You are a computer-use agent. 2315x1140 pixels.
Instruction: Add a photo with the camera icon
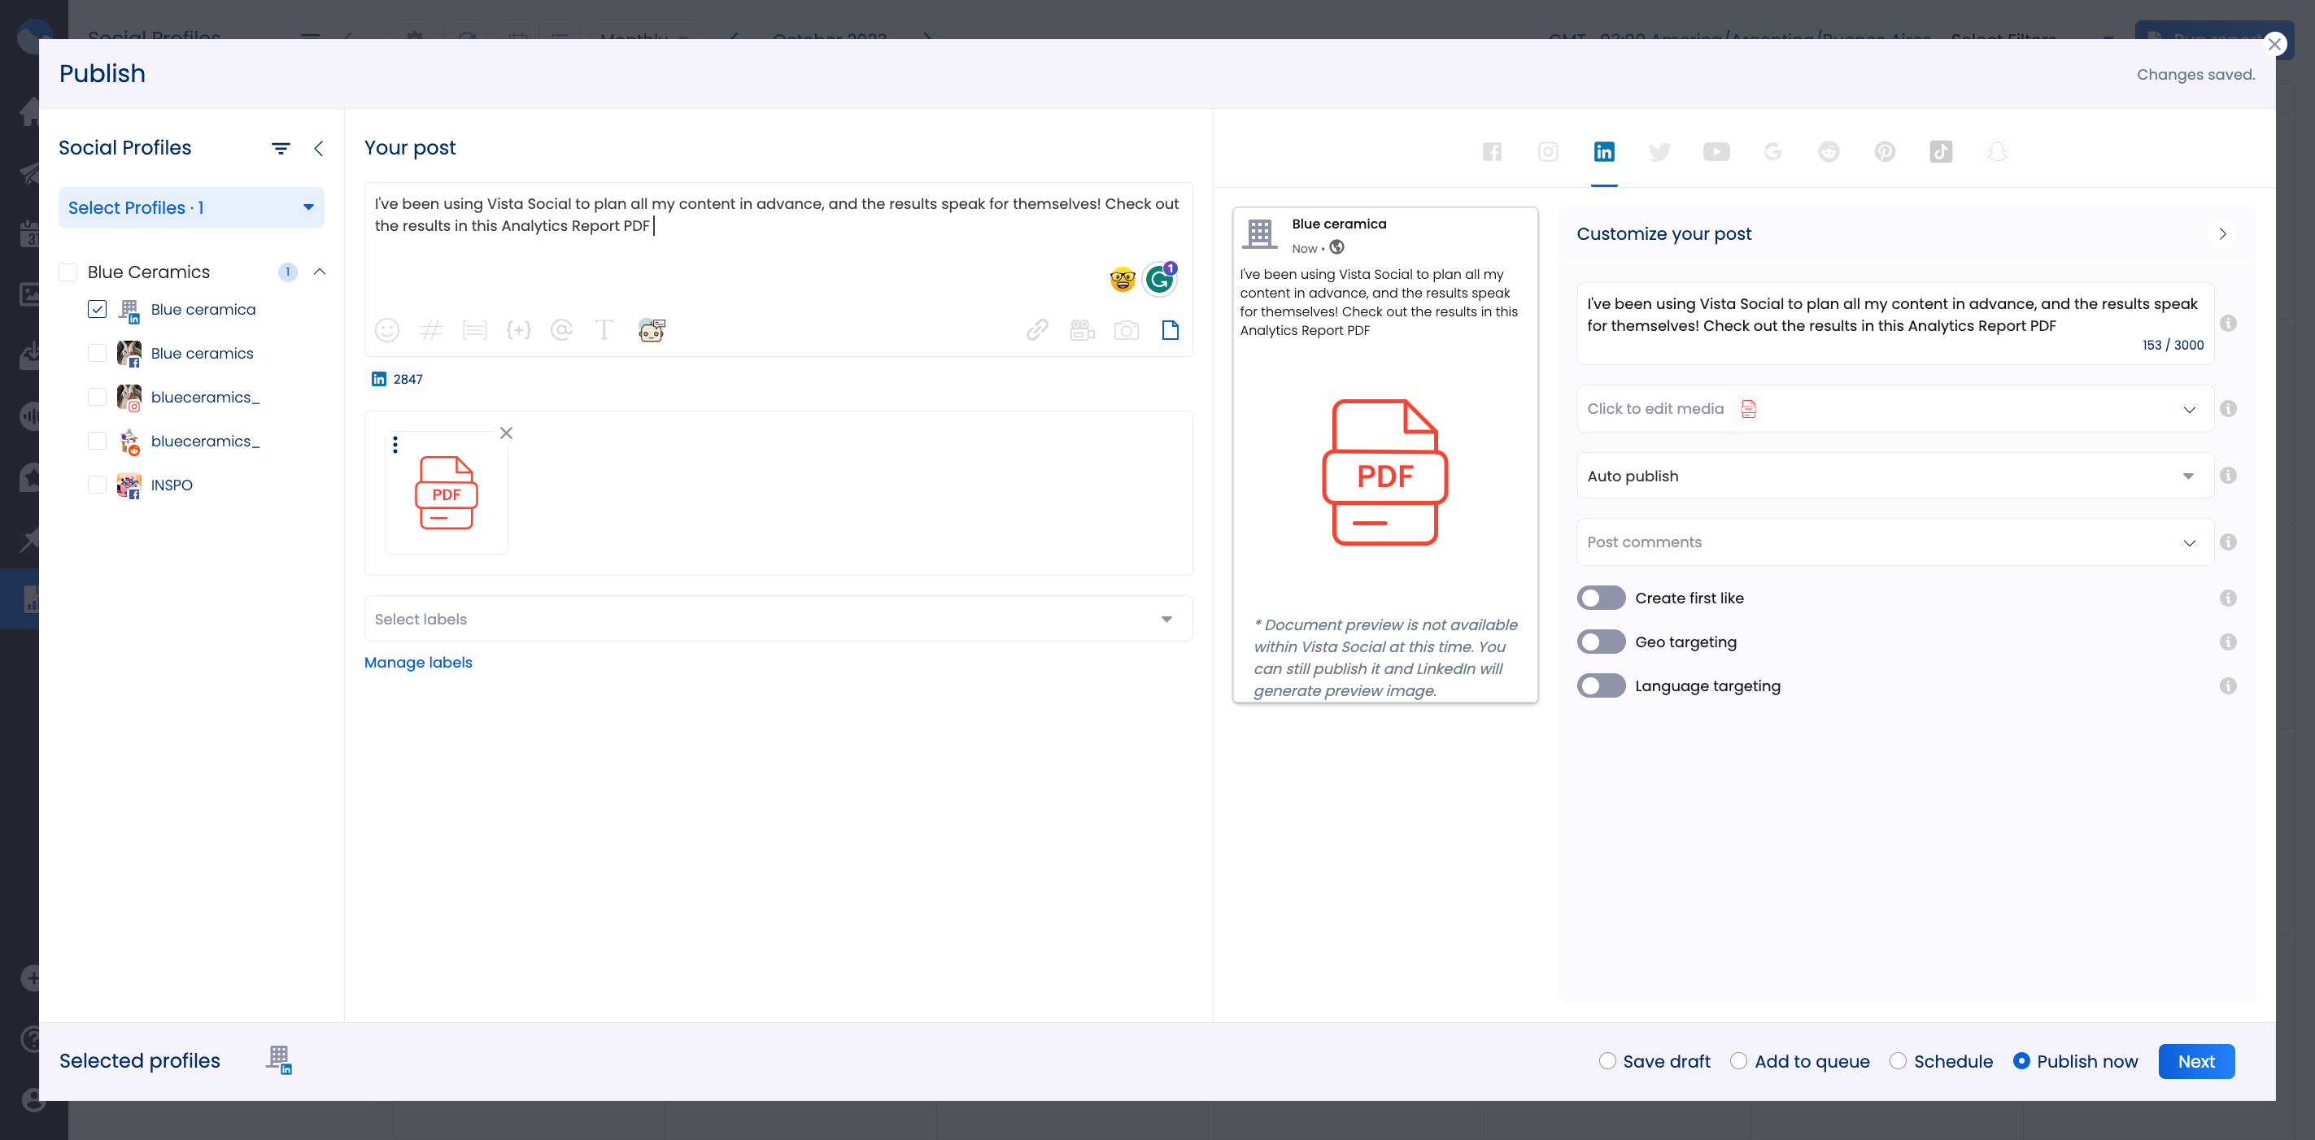click(1126, 331)
